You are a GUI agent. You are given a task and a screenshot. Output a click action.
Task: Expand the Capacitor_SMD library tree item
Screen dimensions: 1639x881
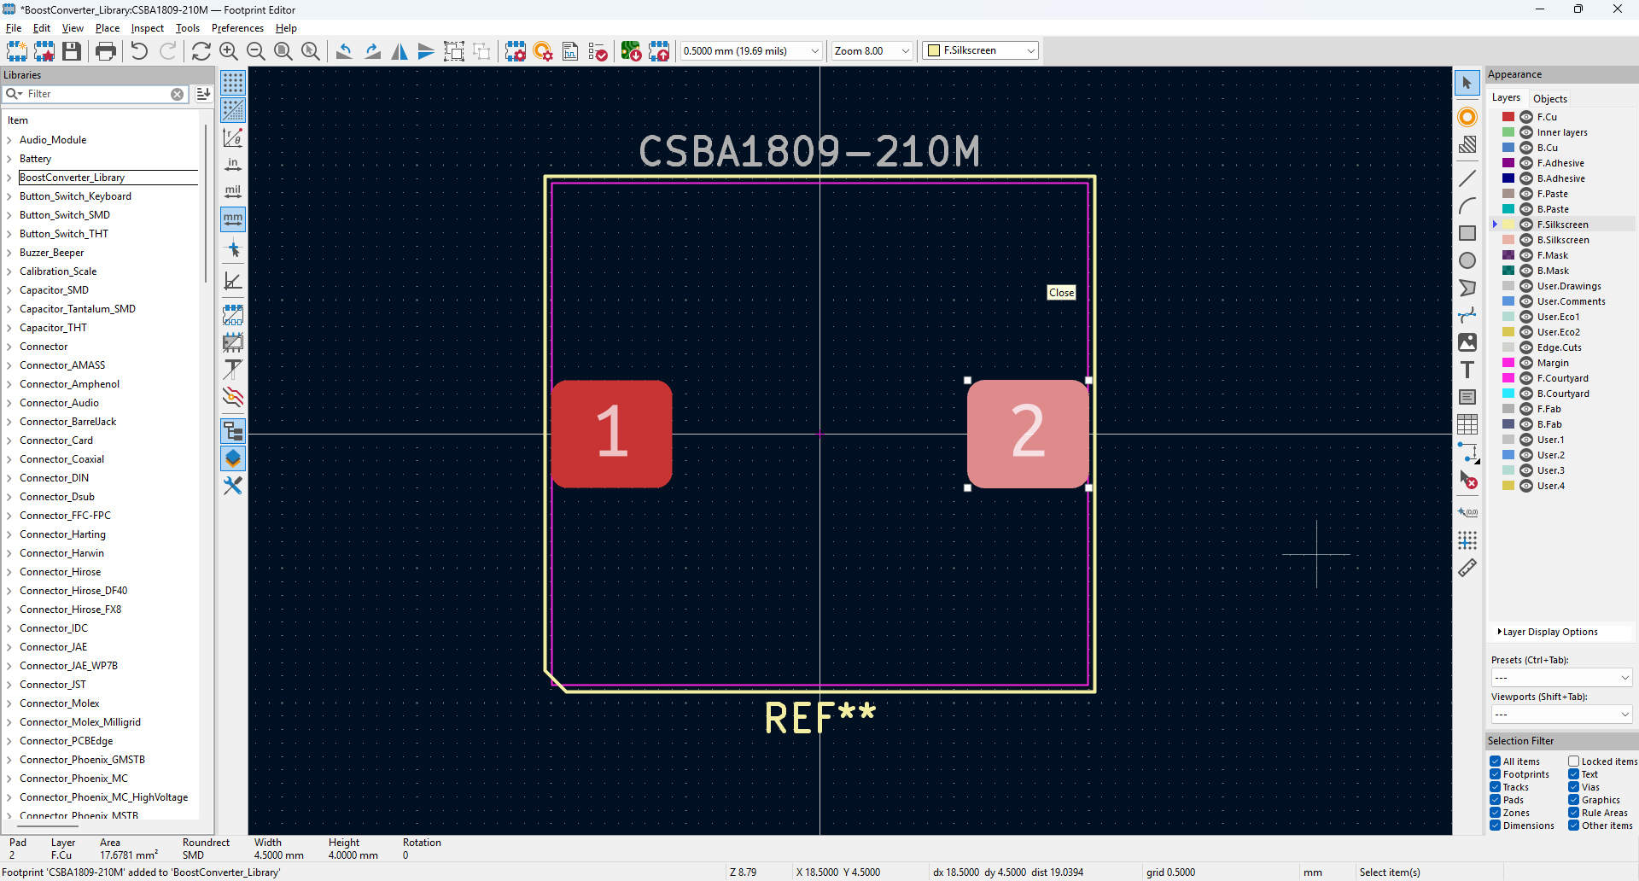(x=9, y=290)
